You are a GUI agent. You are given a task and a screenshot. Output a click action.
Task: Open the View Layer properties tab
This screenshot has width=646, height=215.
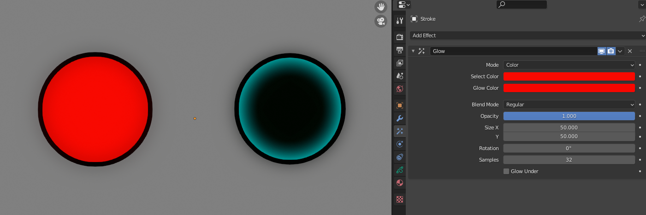point(400,63)
